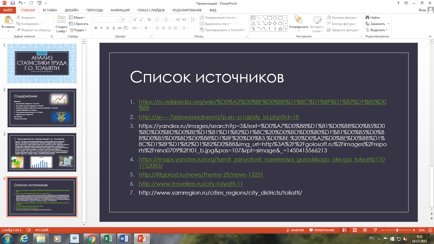This screenshot has width=434, height=244.
Task: Click Find (Найти) binoculars command
Action: click(372, 18)
